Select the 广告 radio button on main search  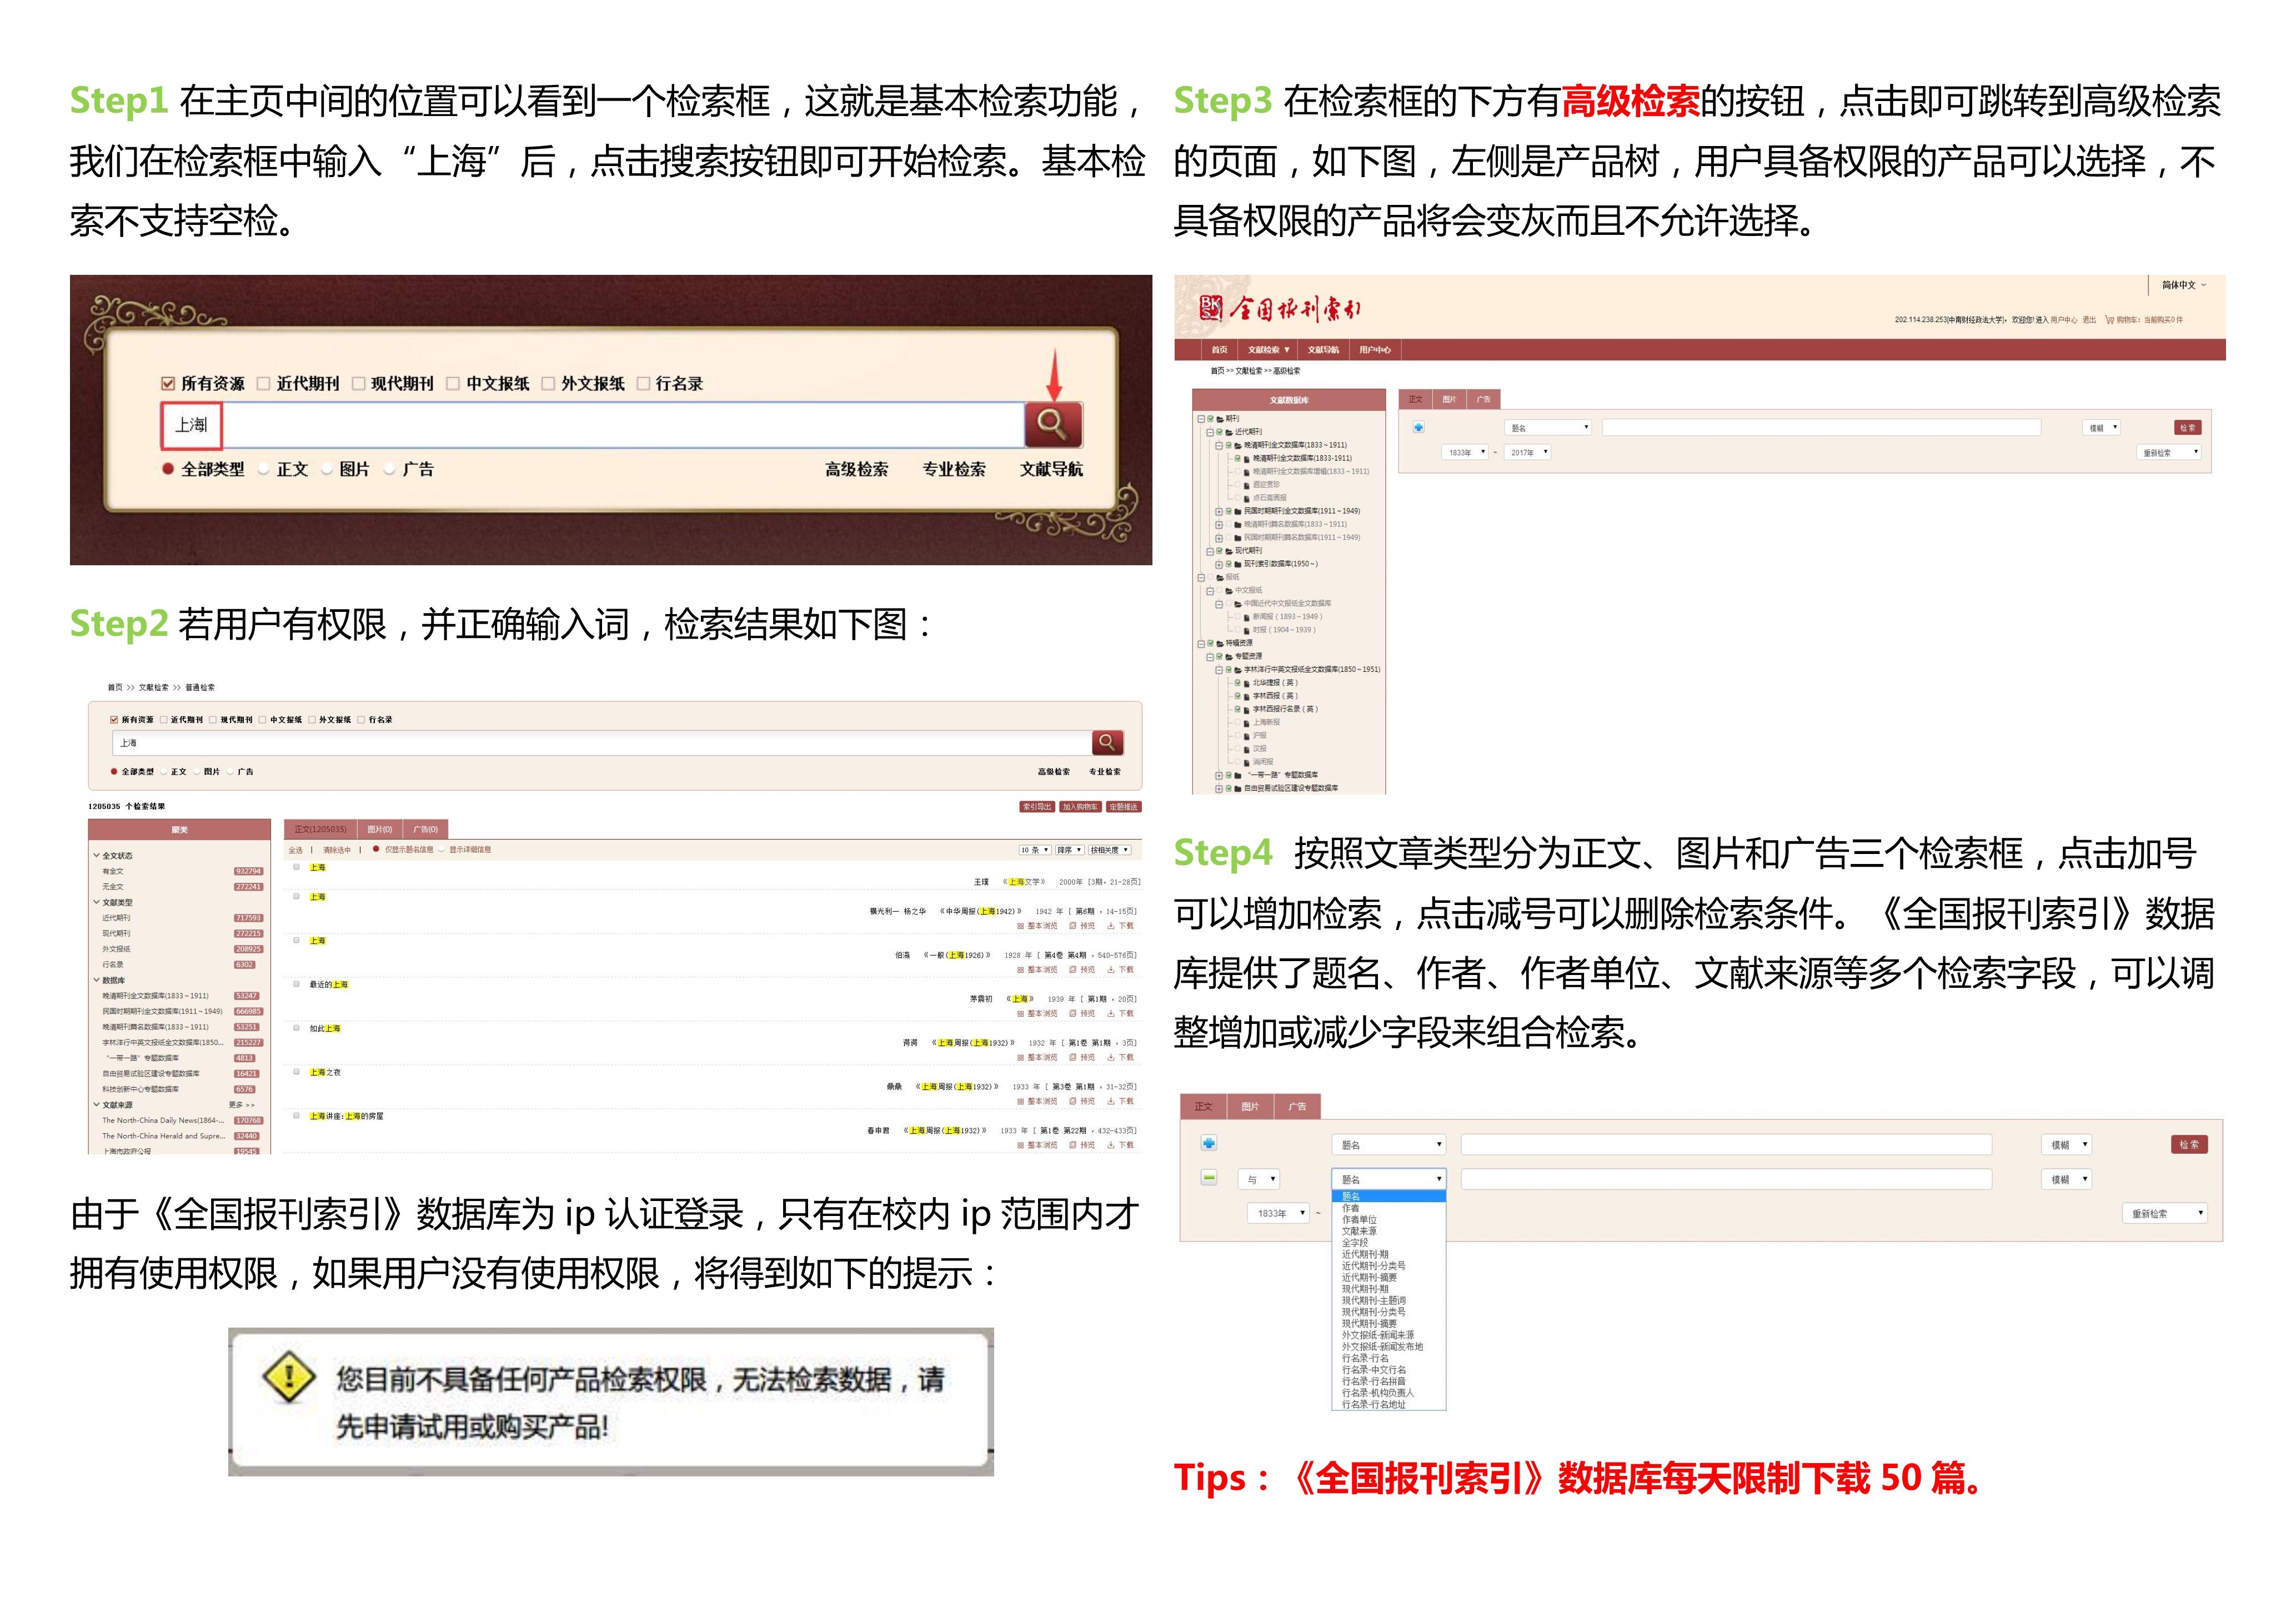pyautogui.click(x=390, y=469)
